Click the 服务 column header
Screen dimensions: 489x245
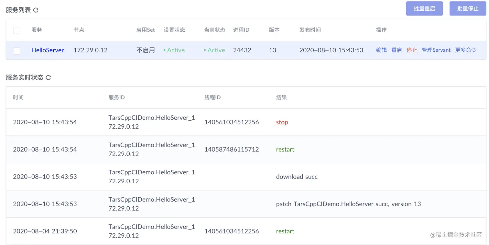[37, 30]
